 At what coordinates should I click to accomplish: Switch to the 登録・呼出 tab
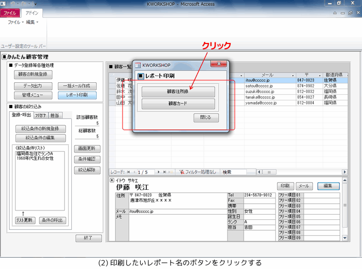(x=22, y=115)
